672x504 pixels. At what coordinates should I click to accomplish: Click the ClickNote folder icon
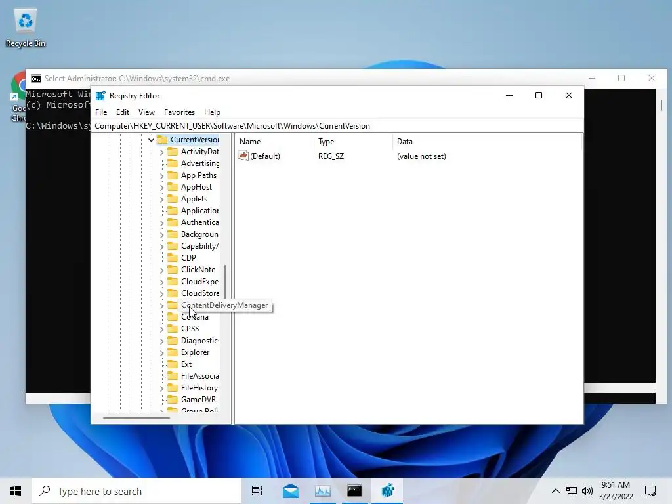[x=173, y=270]
